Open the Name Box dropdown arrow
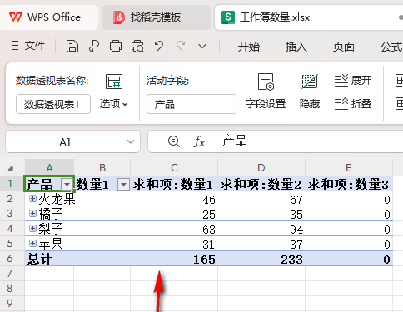The image size is (403, 312). point(131,141)
